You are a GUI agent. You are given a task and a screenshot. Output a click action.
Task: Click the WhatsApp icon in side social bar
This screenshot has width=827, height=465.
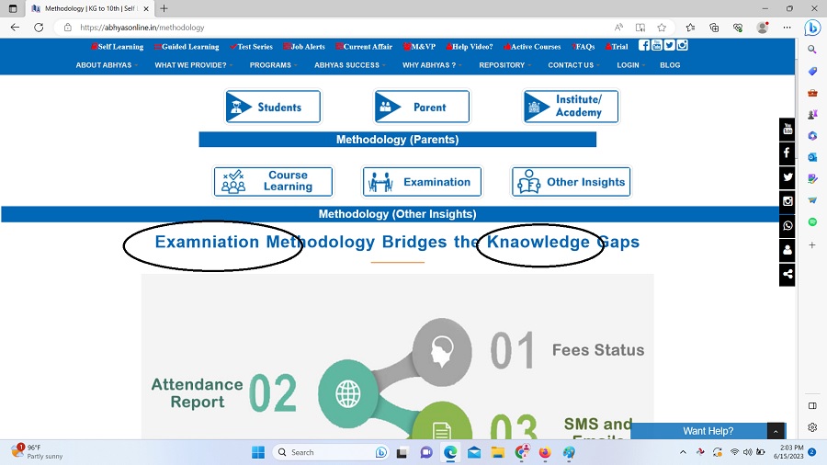(x=787, y=226)
